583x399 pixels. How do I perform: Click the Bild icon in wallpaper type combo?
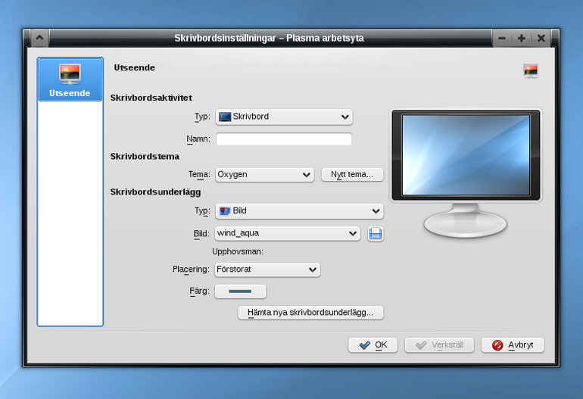225,211
